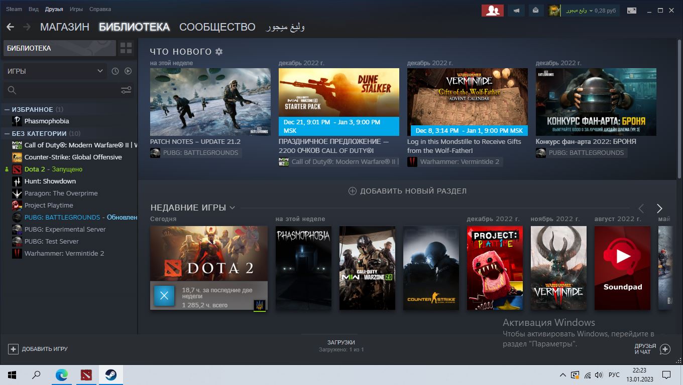683x385 pixels.
Task: Open Steam menu
Action: click(x=14, y=9)
